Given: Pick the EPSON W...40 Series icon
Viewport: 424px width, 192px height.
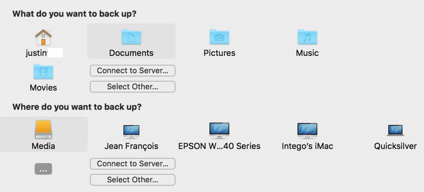Looking at the screenshot, I should click(x=219, y=130).
